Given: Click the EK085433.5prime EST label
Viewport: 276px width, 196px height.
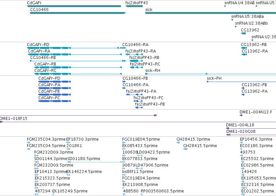Looking at the screenshot, I should click(x=140, y=146).
